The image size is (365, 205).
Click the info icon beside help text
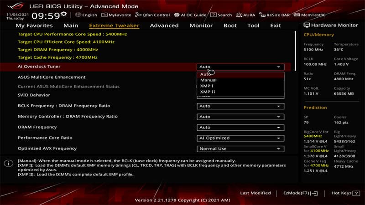click(9, 164)
